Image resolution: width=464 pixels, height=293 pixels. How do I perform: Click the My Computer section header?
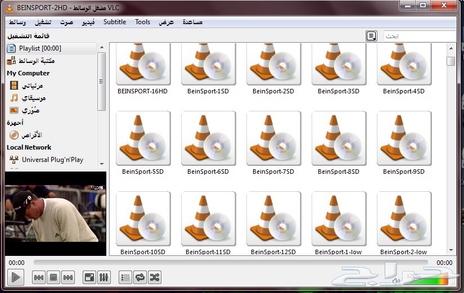[x=28, y=73]
